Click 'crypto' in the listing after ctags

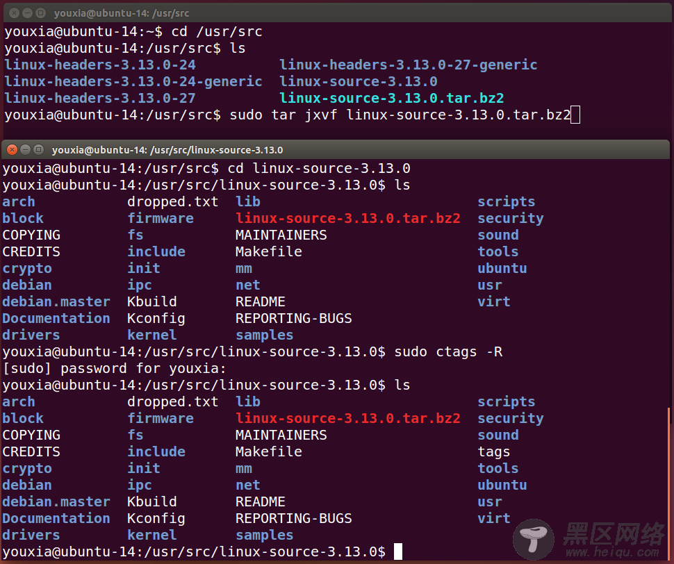point(27,469)
